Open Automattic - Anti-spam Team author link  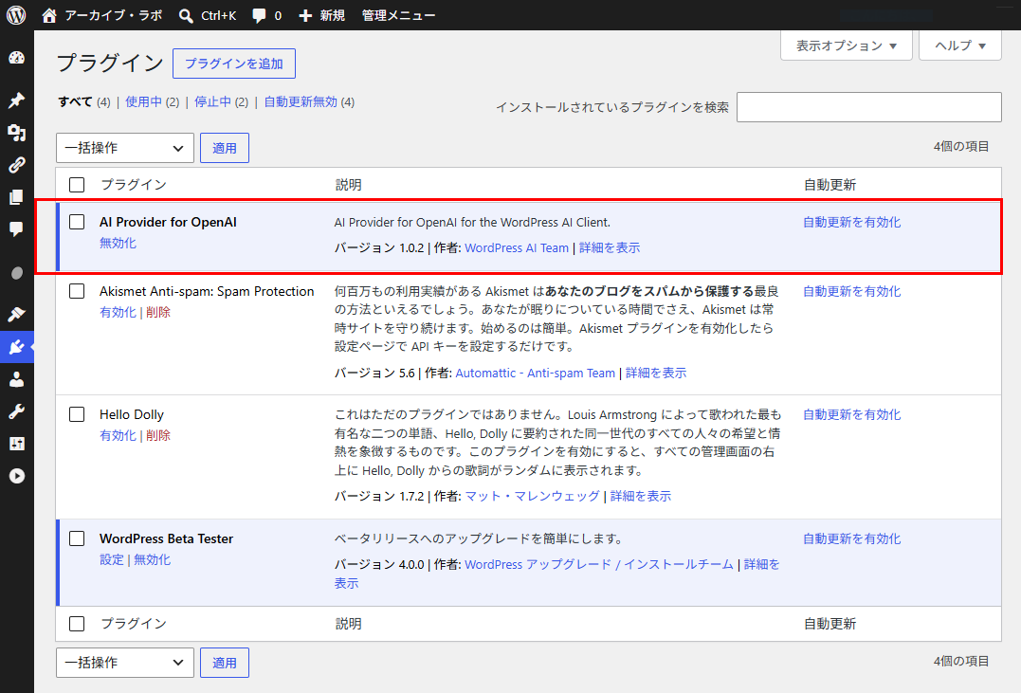click(x=536, y=374)
